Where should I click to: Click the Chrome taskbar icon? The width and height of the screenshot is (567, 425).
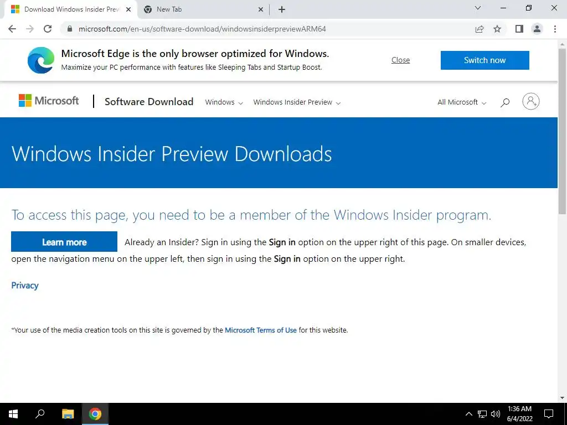(95, 414)
